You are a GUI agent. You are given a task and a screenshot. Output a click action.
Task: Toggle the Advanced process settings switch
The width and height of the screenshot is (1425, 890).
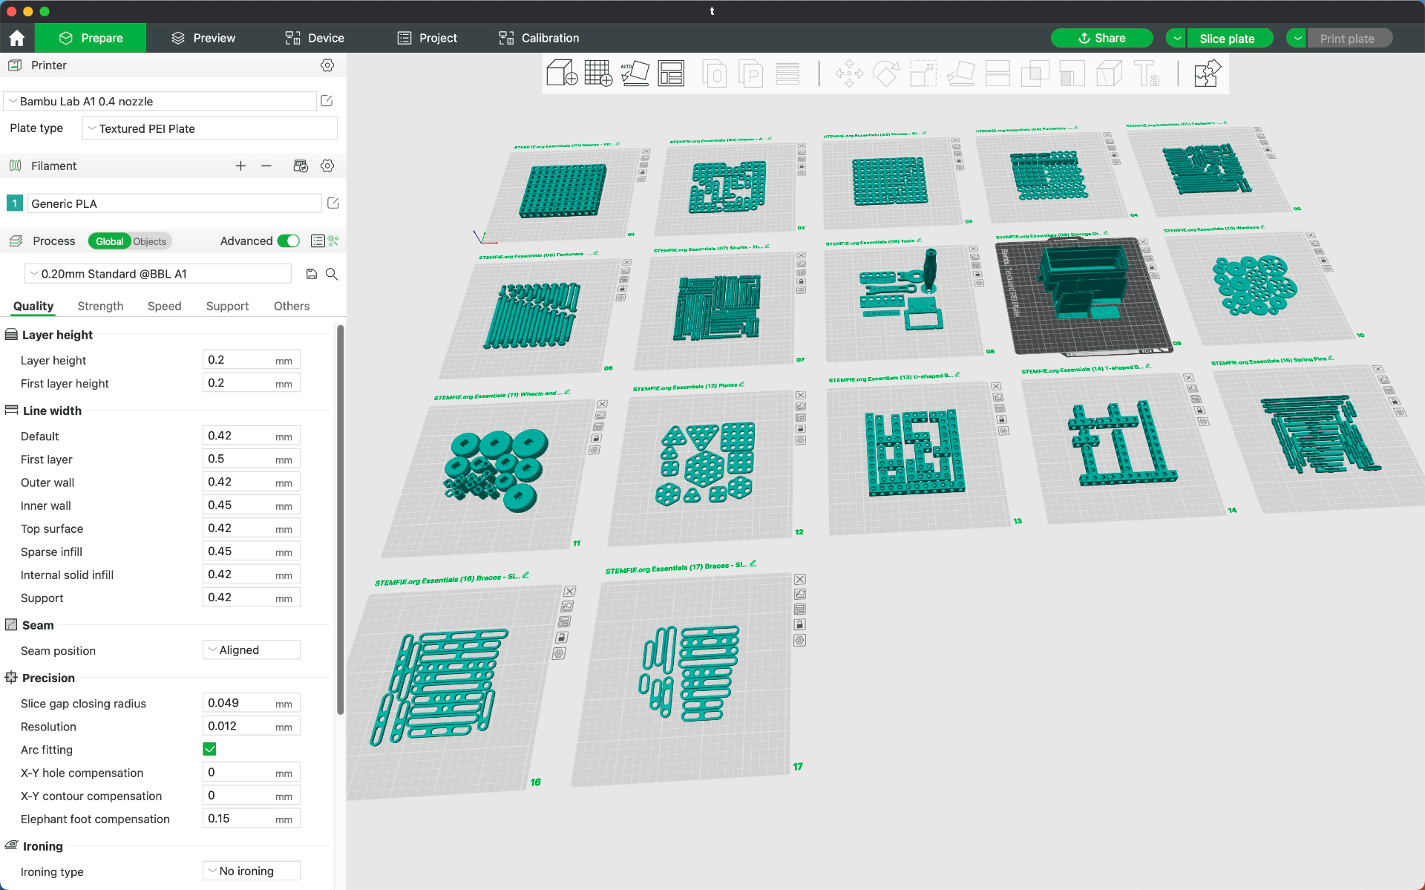click(x=288, y=240)
